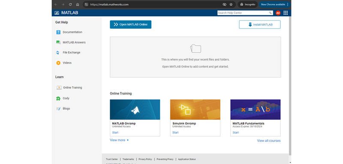
Task: Open the apps grid icon in header
Action: [286, 13]
